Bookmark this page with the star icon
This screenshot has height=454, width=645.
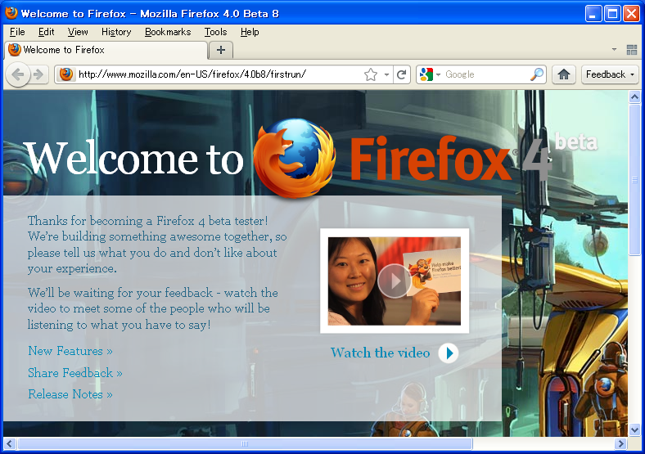tap(371, 74)
